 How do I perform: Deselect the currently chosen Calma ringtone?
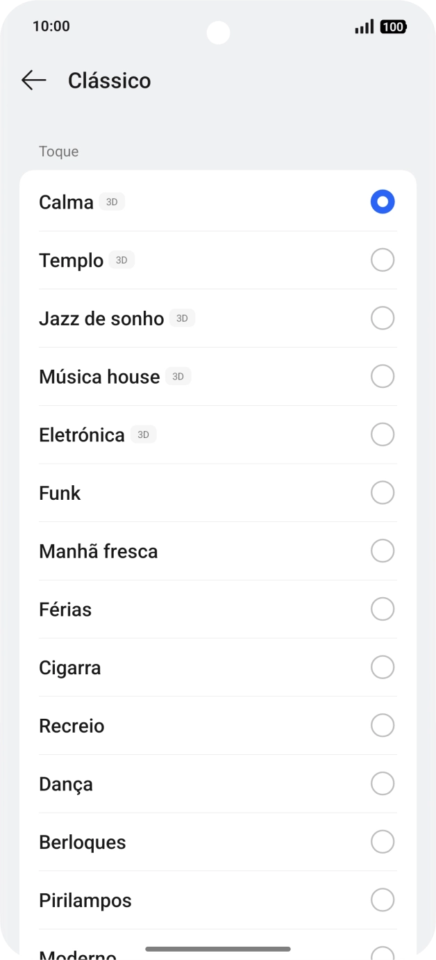click(x=383, y=202)
